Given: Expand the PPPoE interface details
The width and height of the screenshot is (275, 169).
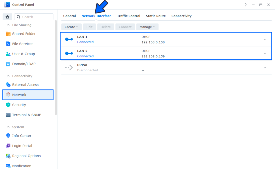Looking at the screenshot, I should 265,67.
